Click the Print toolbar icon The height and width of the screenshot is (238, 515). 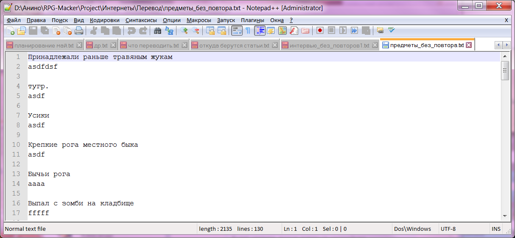tap(79, 31)
